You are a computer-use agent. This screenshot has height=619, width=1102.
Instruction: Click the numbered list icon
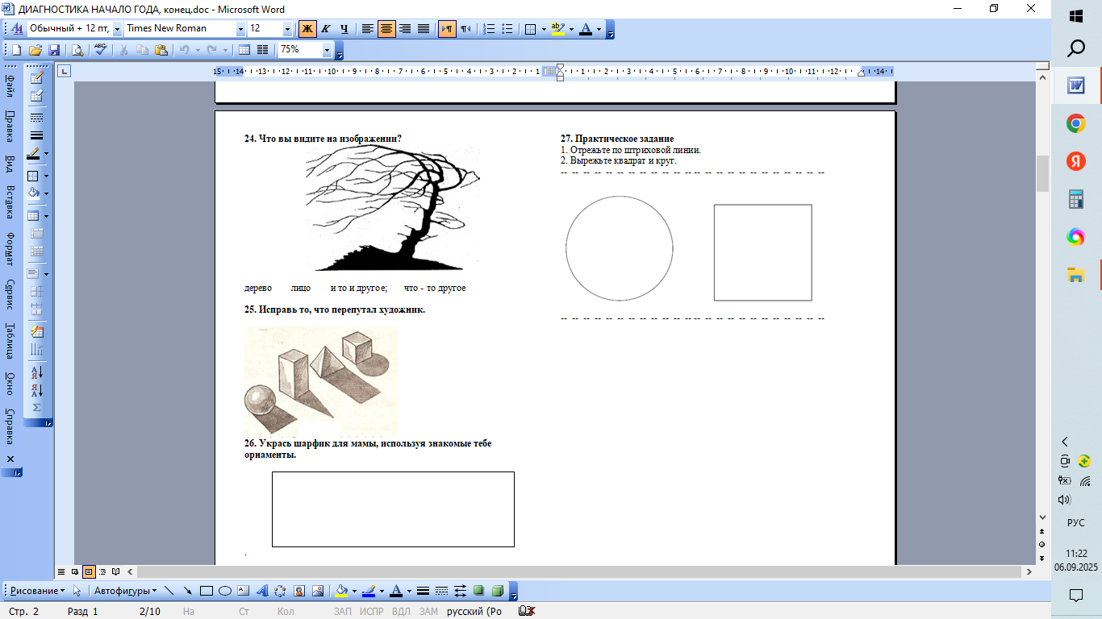[489, 29]
